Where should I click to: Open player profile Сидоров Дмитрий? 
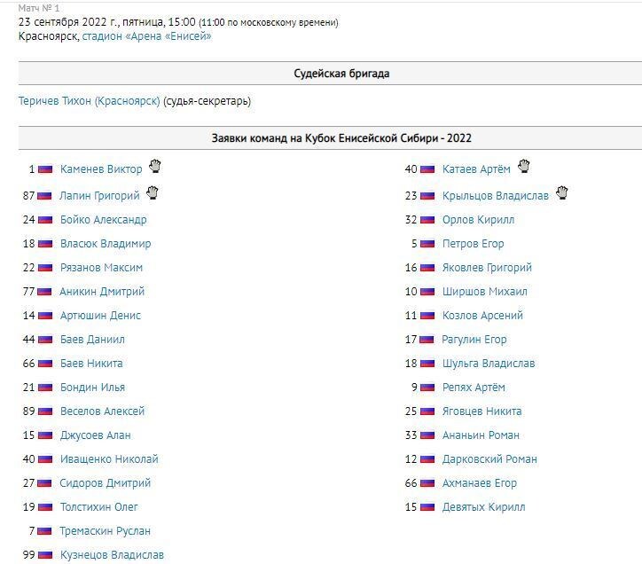(x=106, y=483)
